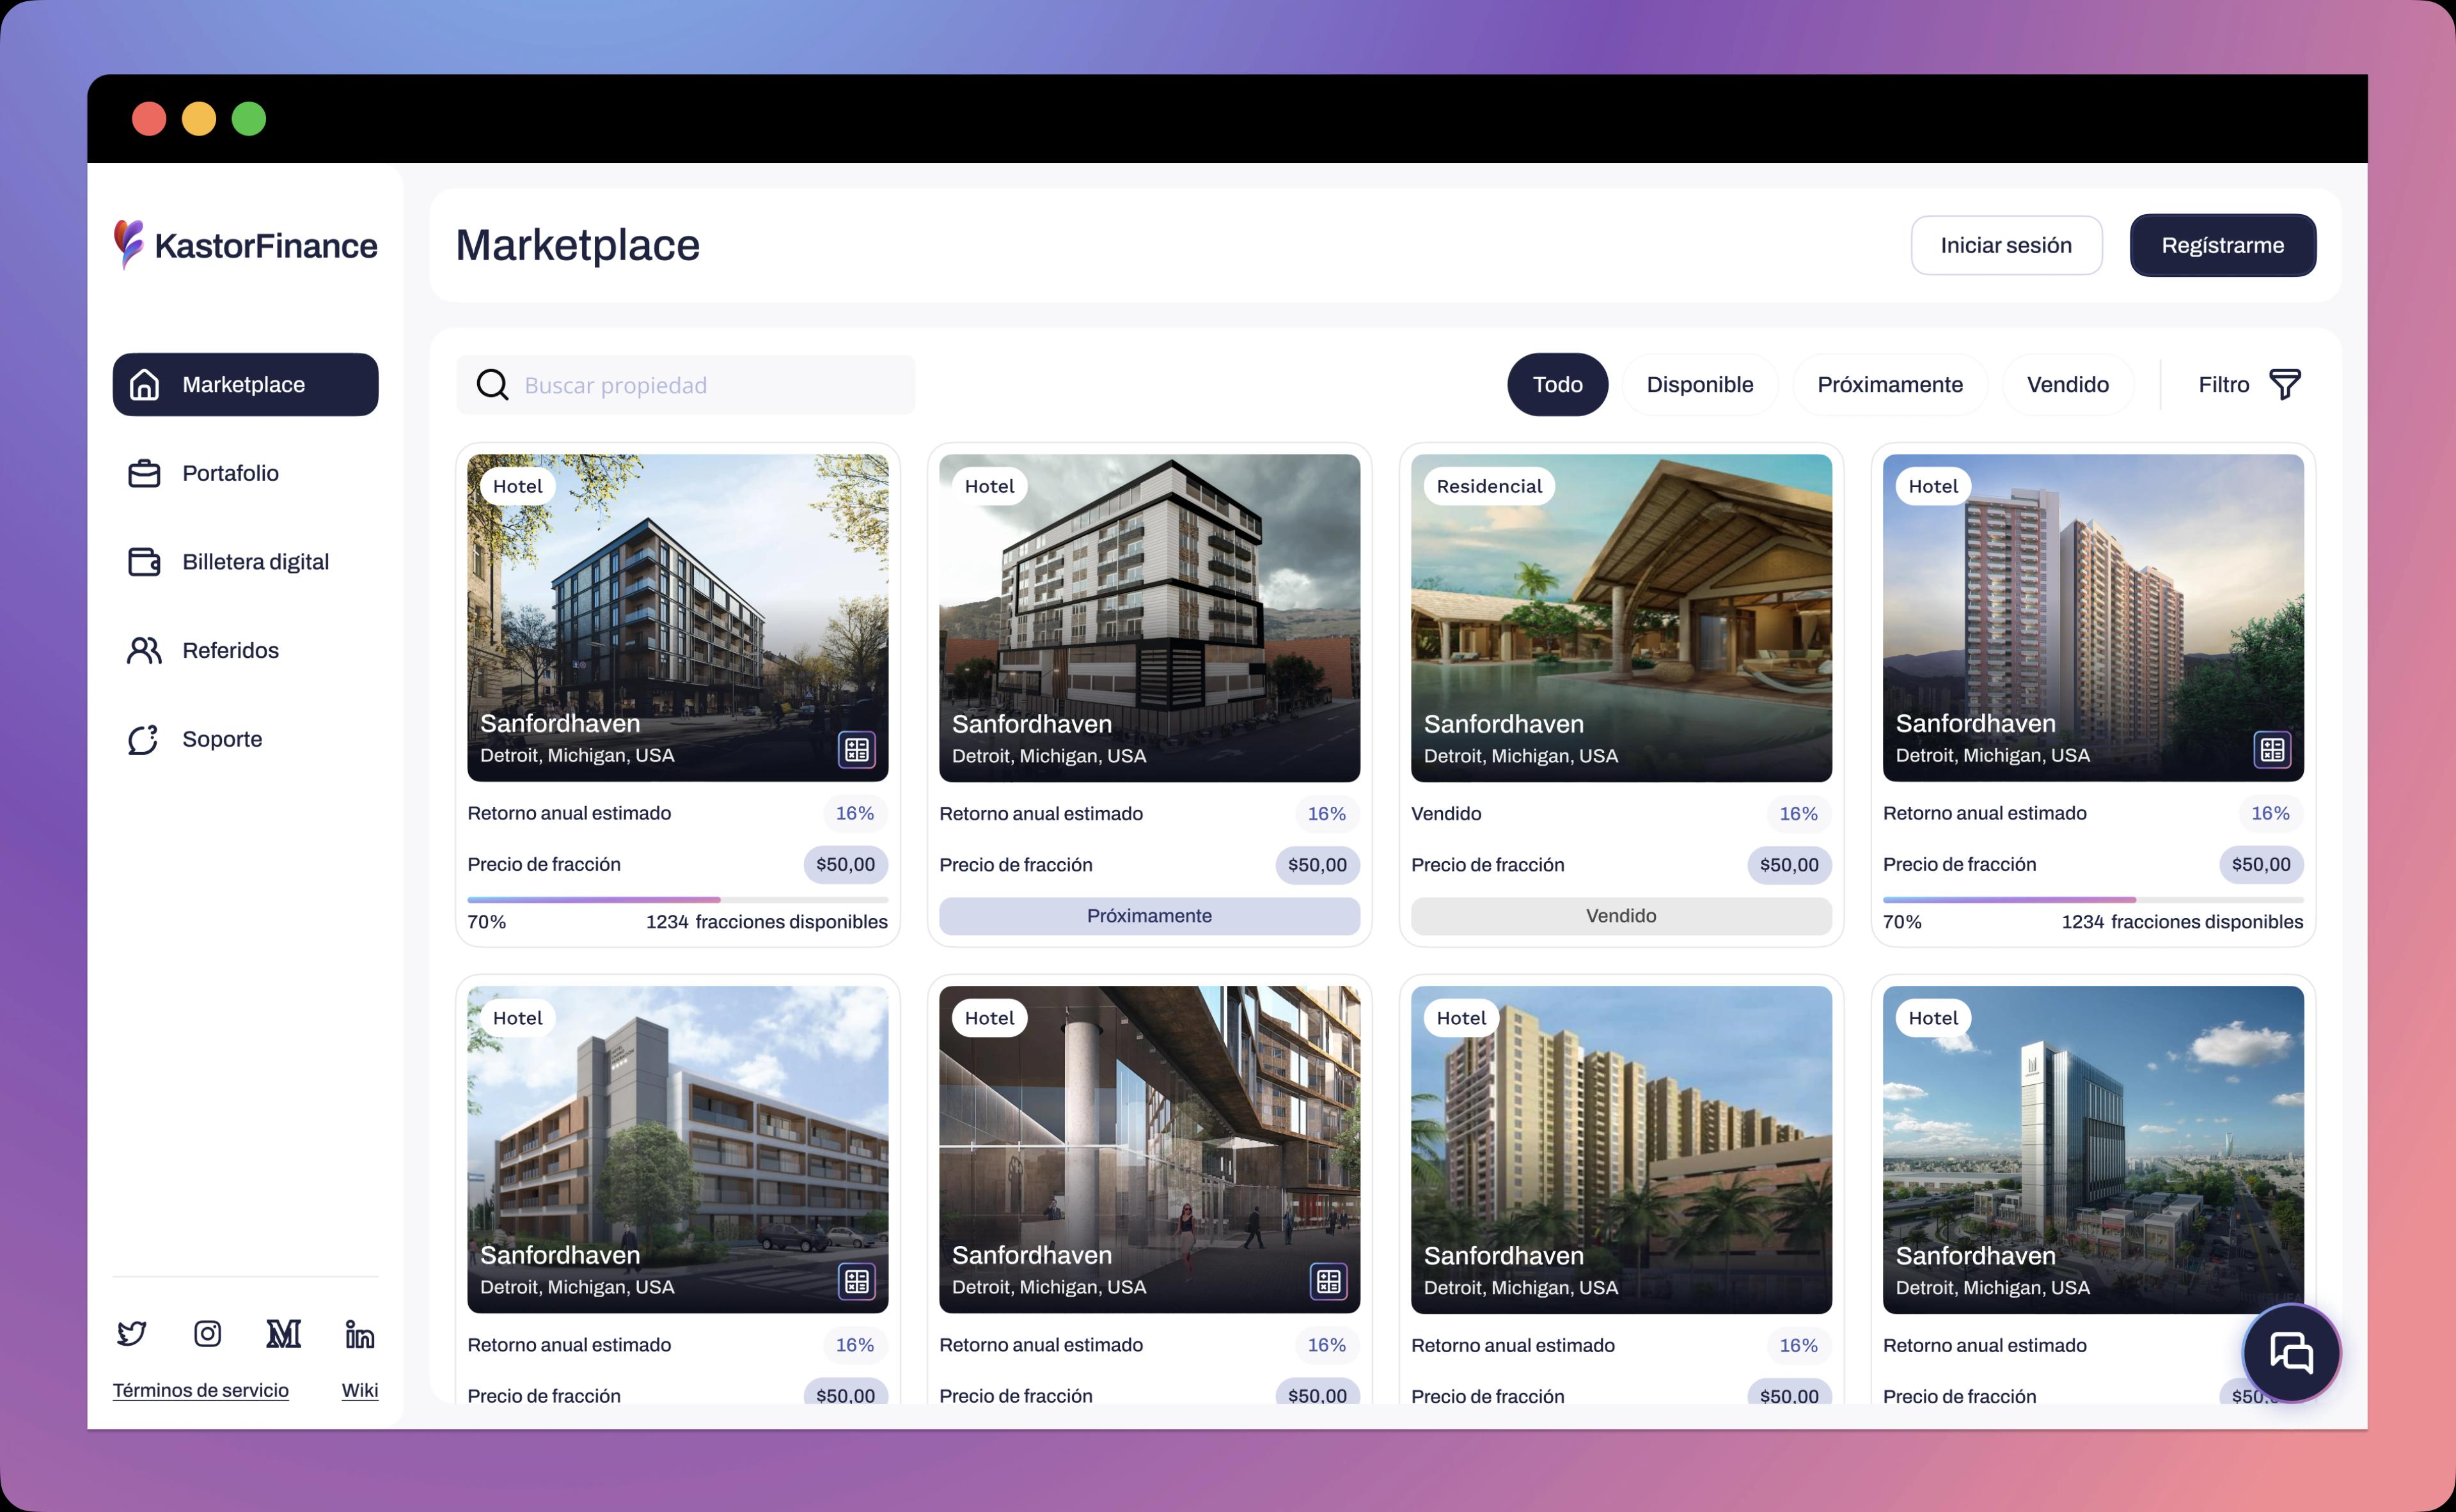Open the fourth bottom-row Hotel skyline image
The width and height of the screenshot is (2456, 1512).
[2093, 1150]
